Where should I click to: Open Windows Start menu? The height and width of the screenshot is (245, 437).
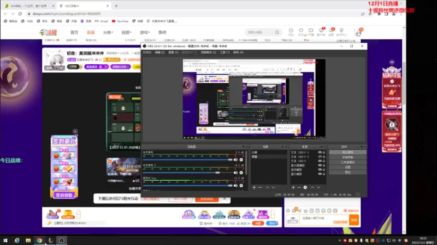point(5,240)
